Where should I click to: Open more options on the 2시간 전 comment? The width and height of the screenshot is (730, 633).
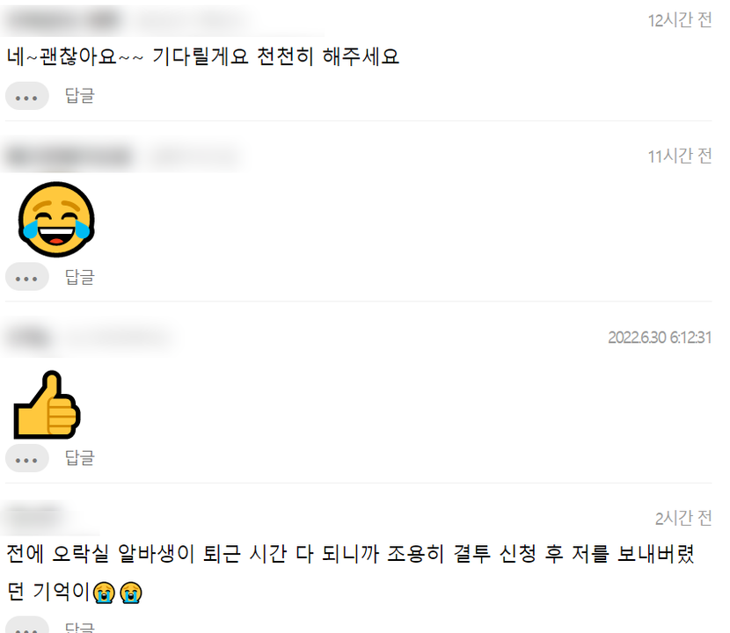coord(27,625)
